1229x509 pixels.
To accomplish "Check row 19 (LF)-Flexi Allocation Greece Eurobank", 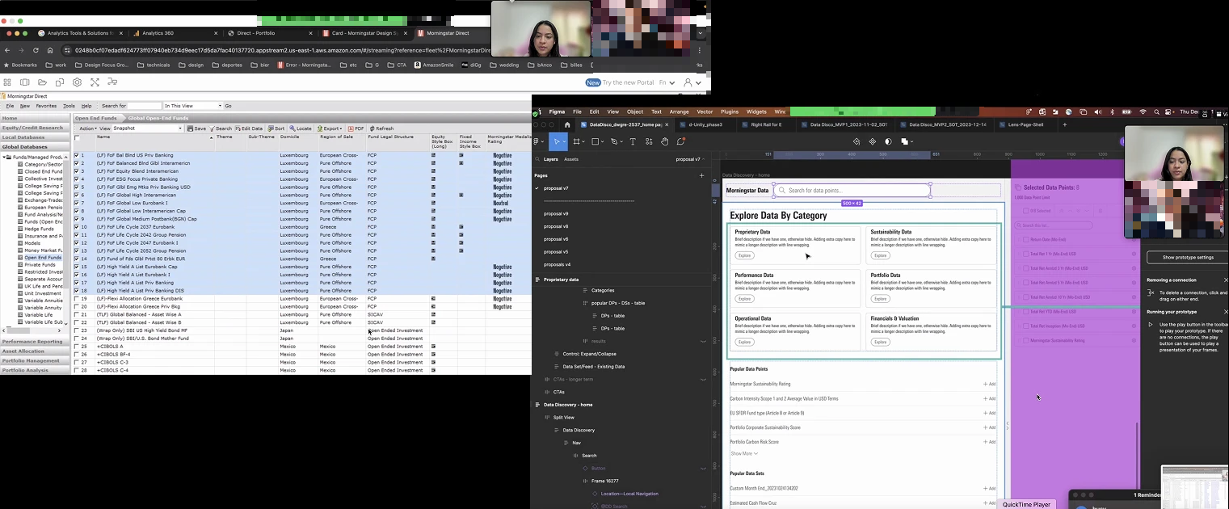I will (77, 299).
